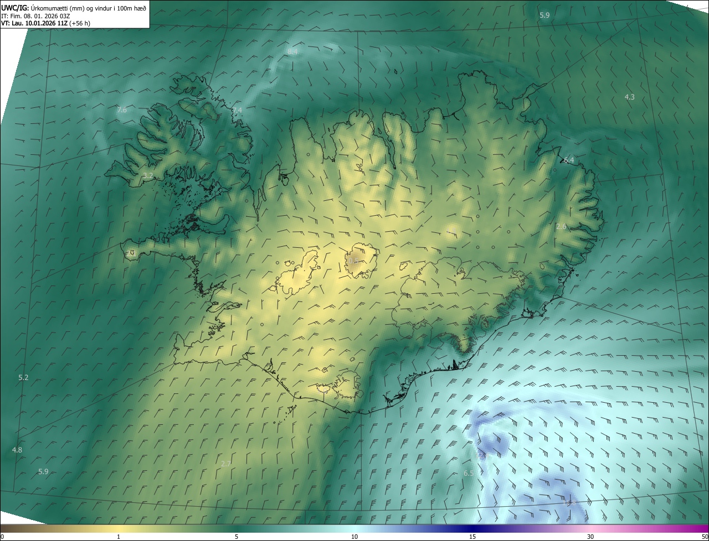Viewport: 709px width, 541px height.
Task: Click the colorbar tick label 30
Action: pos(590,537)
